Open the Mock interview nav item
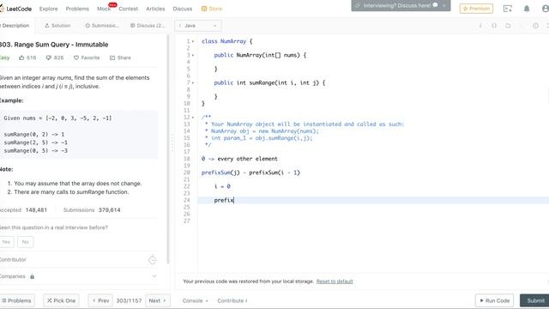Screen dimensions: 549x309 point(104,9)
